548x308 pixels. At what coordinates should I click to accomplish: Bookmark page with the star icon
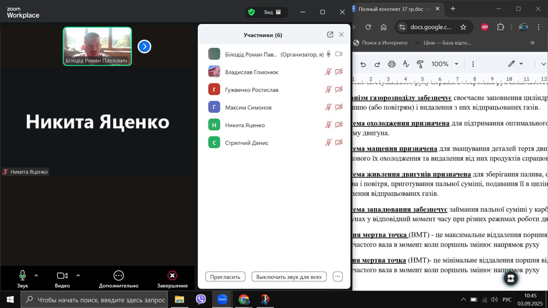tap(463, 27)
